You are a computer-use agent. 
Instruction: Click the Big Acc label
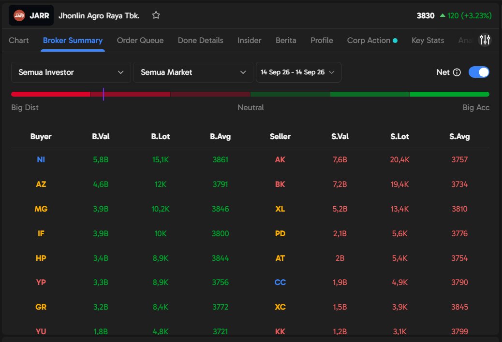pyautogui.click(x=476, y=107)
